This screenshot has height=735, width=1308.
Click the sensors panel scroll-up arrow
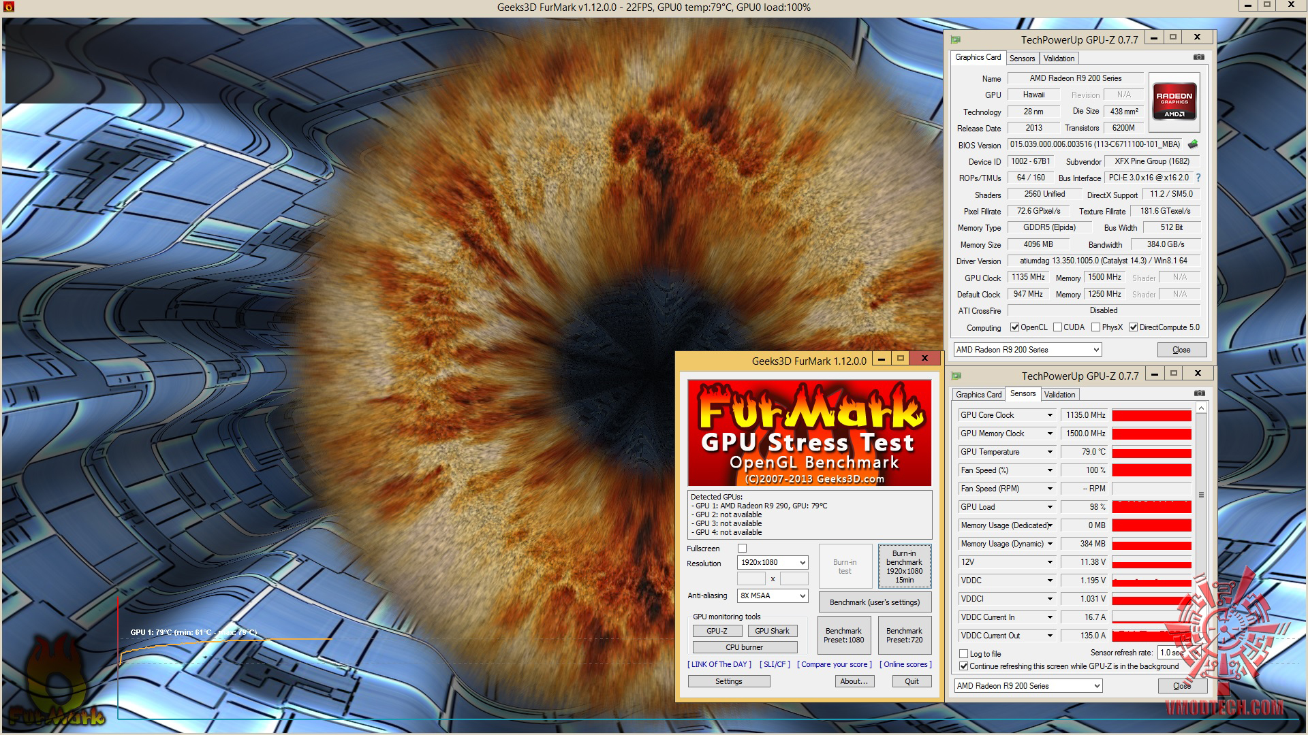pos(1201,408)
